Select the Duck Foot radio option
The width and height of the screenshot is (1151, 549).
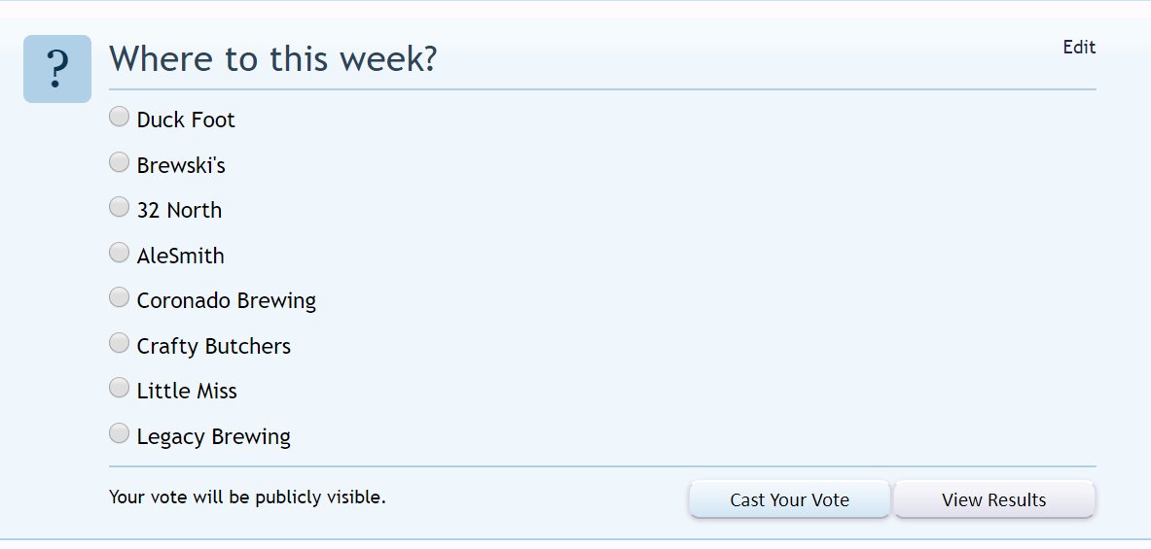click(119, 117)
